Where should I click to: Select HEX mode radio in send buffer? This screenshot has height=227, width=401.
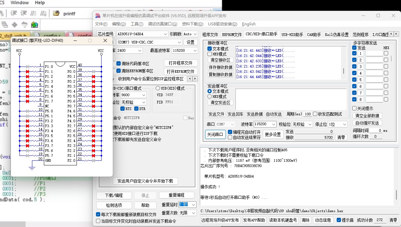[x=209, y=97]
